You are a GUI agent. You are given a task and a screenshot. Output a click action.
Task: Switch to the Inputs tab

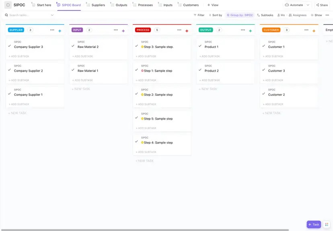tap(165, 5)
